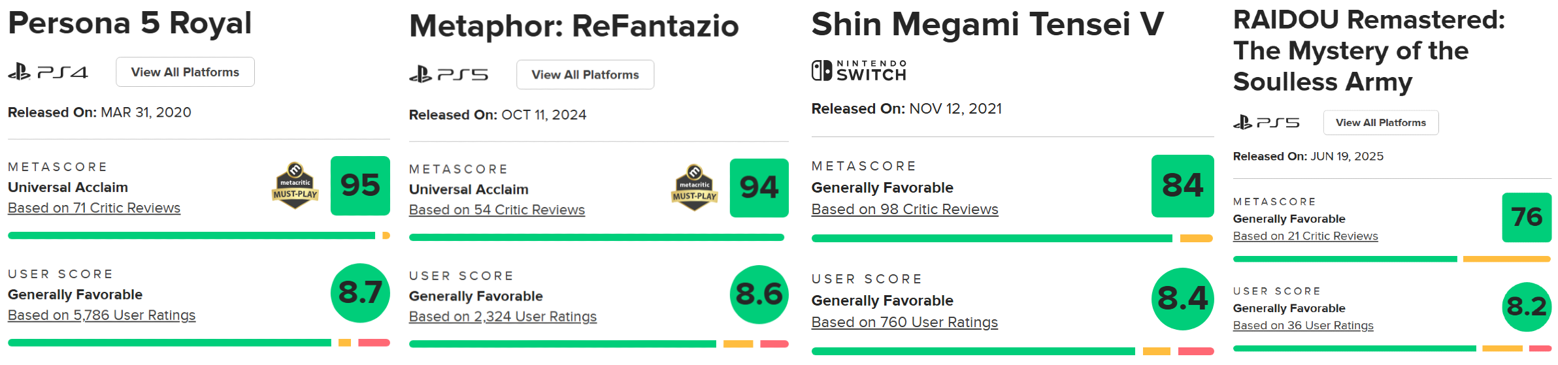Screen dimensions: 1558x365
Task: Click the Nintendo Switch logo for Shin Megami Tensei V
Action: 859,71
